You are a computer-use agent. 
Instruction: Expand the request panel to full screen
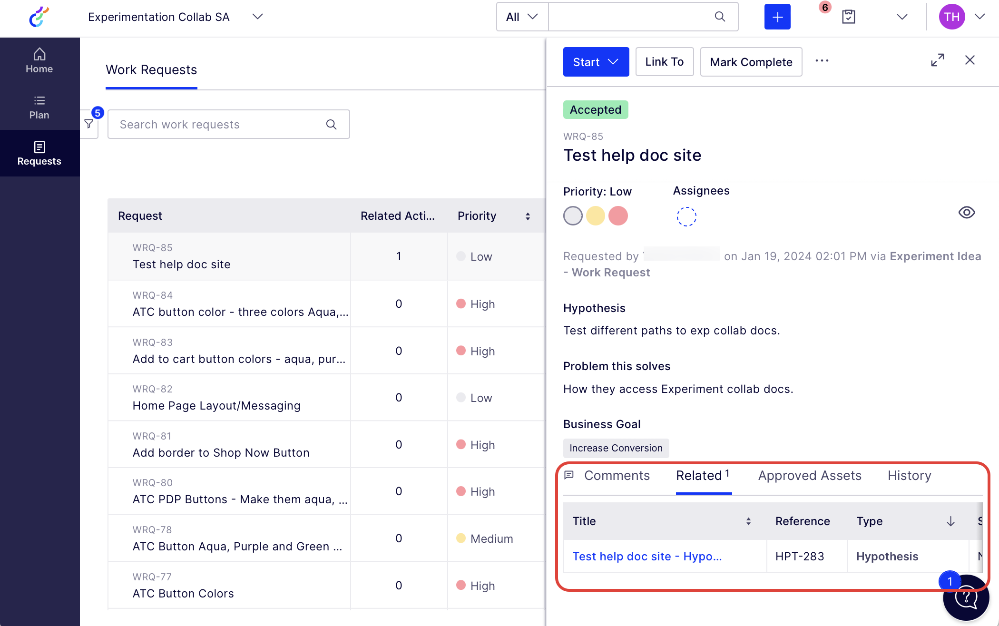(x=937, y=60)
